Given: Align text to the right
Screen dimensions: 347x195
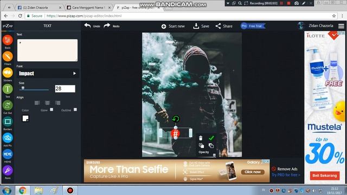Looking at the screenshot, I should 57,103.
